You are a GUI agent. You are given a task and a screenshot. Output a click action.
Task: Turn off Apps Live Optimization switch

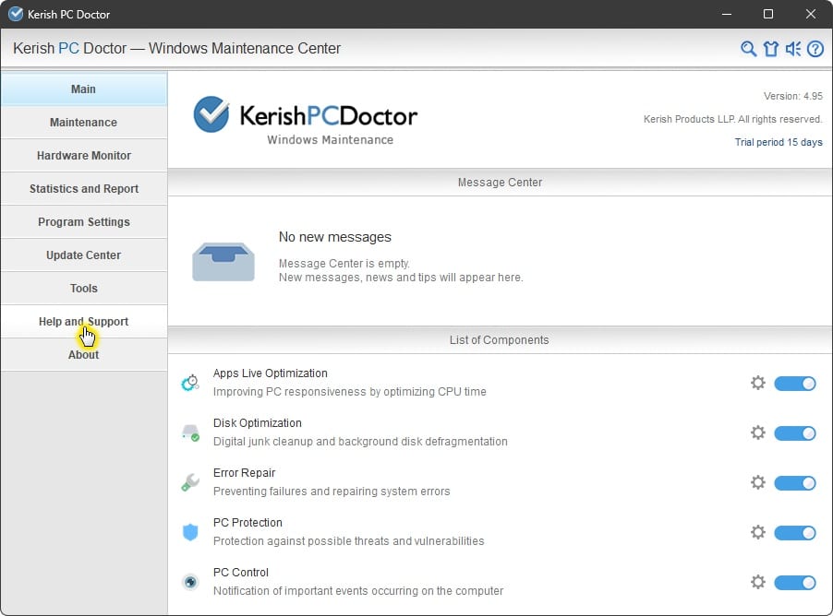(x=795, y=384)
